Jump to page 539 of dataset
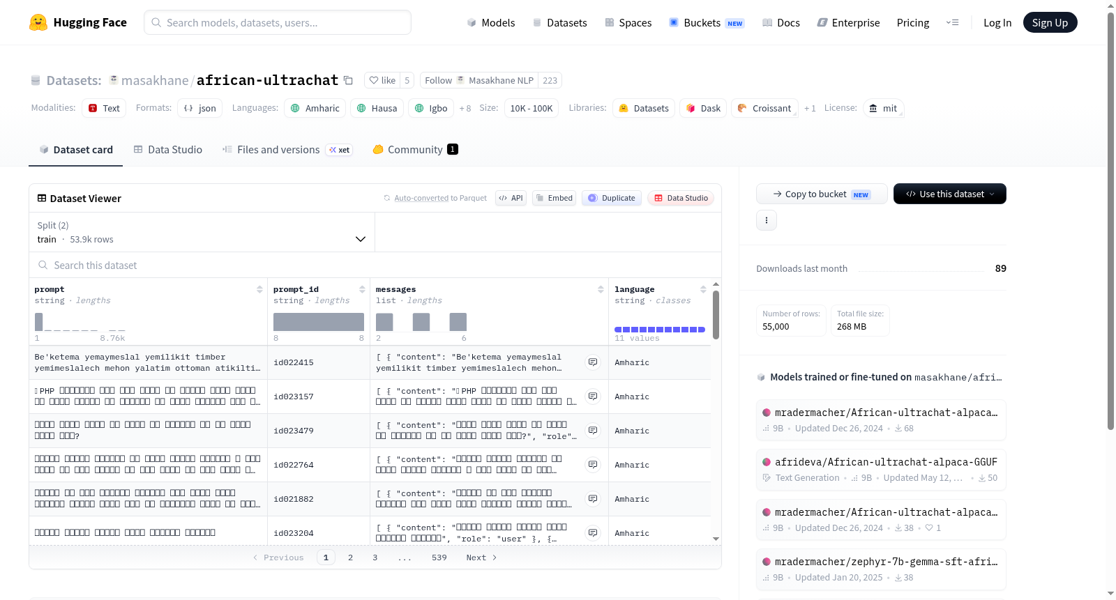 click(x=439, y=557)
